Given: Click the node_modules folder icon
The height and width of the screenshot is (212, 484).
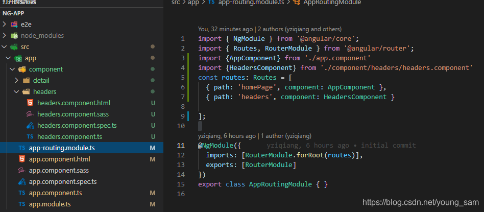Looking at the screenshot, I should coord(14,36).
